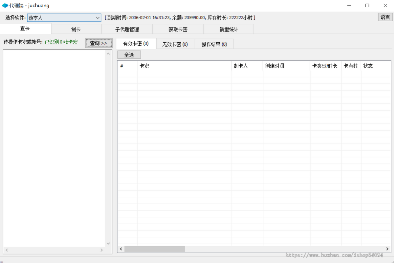Switch to the 查卡 tab

click(x=25, y=29)
